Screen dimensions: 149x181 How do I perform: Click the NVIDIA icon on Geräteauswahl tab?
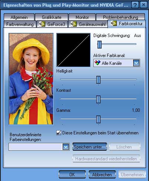click(x=74, y=24)
